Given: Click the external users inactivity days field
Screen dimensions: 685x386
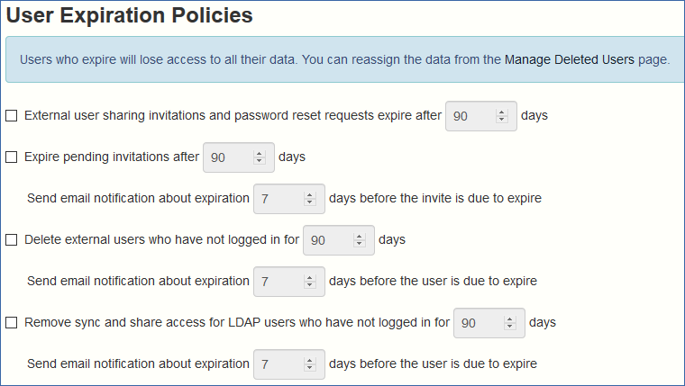Looking at the screenshot, I should [339, 240].
